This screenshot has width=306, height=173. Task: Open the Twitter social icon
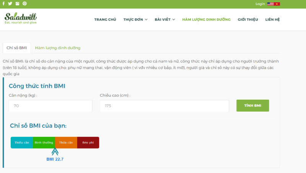(10, 4)
